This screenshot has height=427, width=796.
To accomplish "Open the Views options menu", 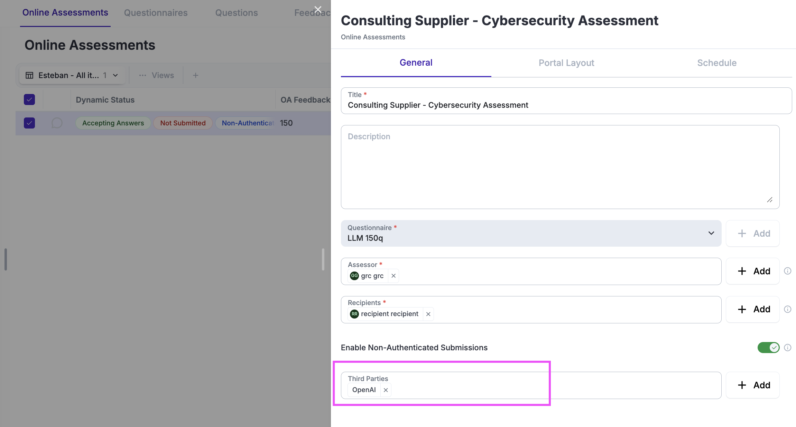I will (156, 75).
